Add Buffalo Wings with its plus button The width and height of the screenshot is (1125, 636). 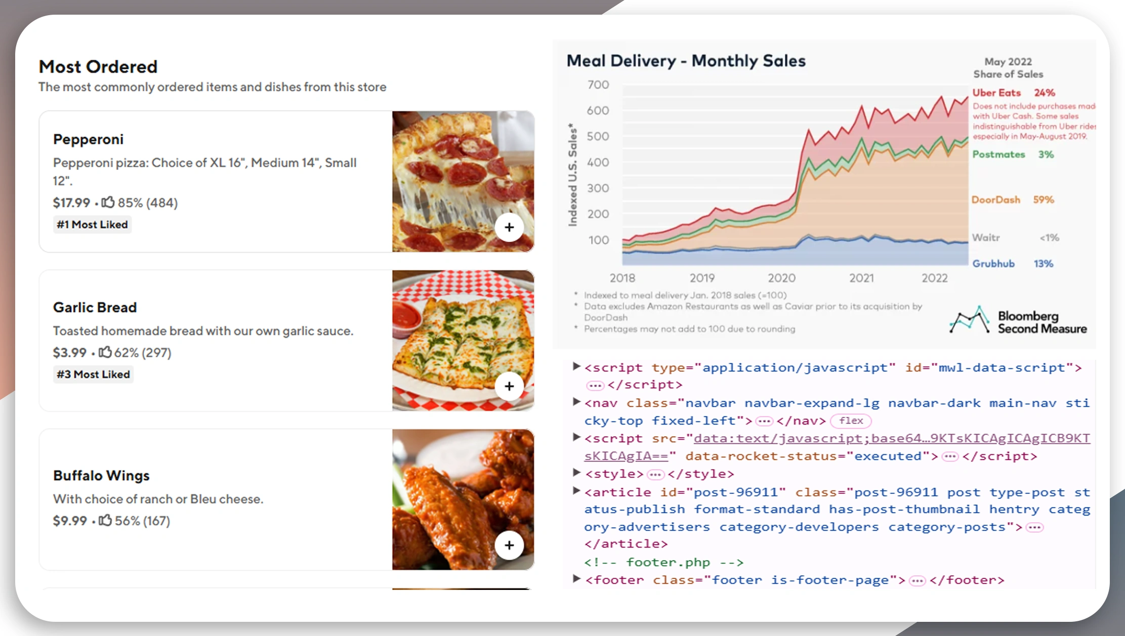pos(509,545)
